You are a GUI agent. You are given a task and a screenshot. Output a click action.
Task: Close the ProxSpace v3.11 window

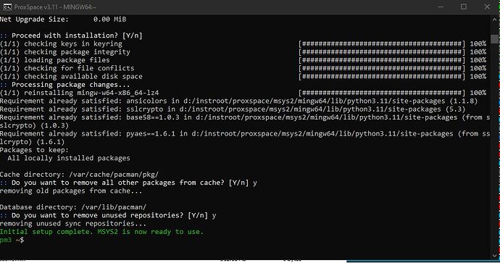(487, 7)
